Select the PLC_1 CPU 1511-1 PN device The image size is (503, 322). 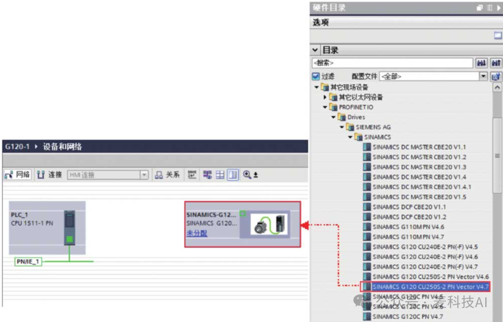(x=47, y=228)
